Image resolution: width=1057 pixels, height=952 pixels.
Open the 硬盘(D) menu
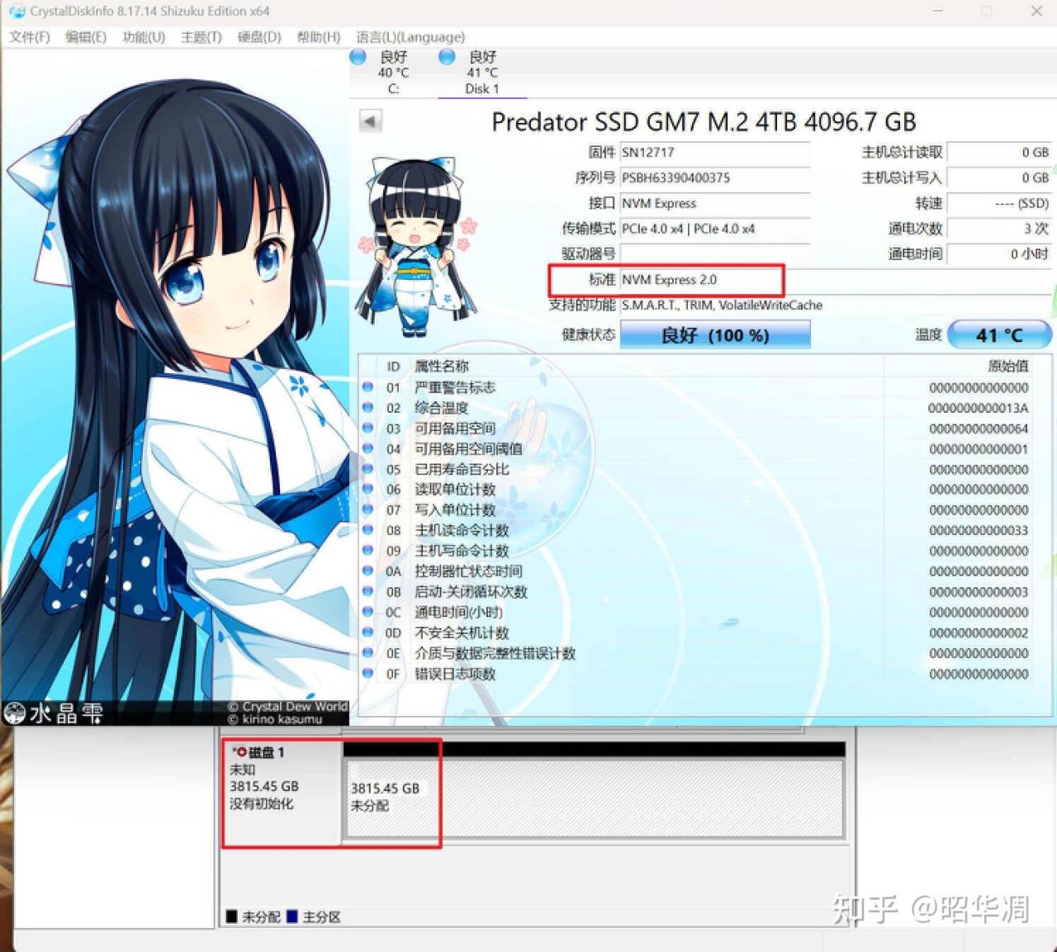[x=259, y=37]
